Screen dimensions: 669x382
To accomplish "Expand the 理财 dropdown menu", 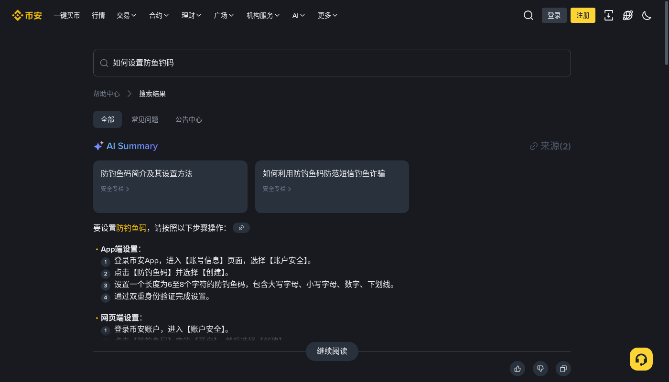I will coord(192,15).
